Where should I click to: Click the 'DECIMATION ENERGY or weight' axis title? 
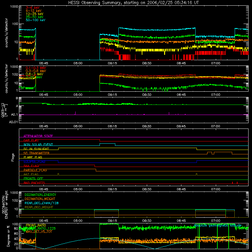5,204
